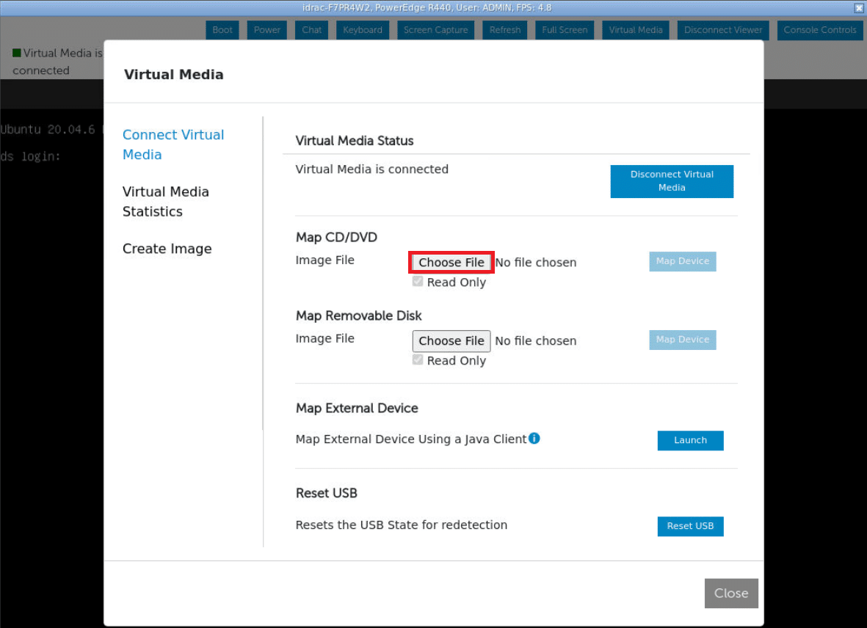
Task: Choose an image file for CD/DVD
Action: tap(451, 263)
